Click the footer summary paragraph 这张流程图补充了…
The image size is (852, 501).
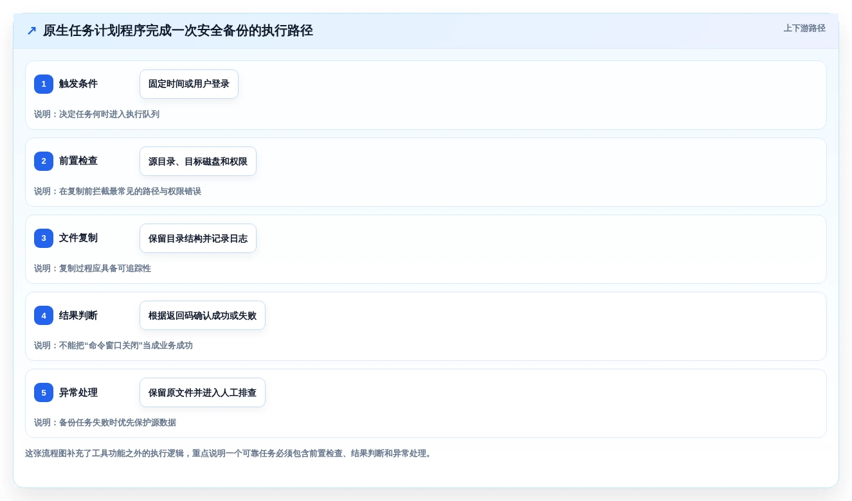point(230,453)
